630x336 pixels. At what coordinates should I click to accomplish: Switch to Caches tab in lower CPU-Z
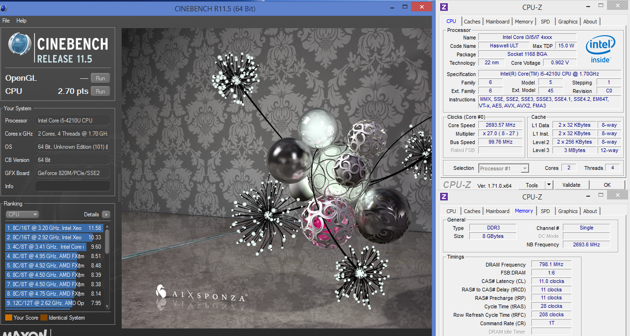[472, 211]
